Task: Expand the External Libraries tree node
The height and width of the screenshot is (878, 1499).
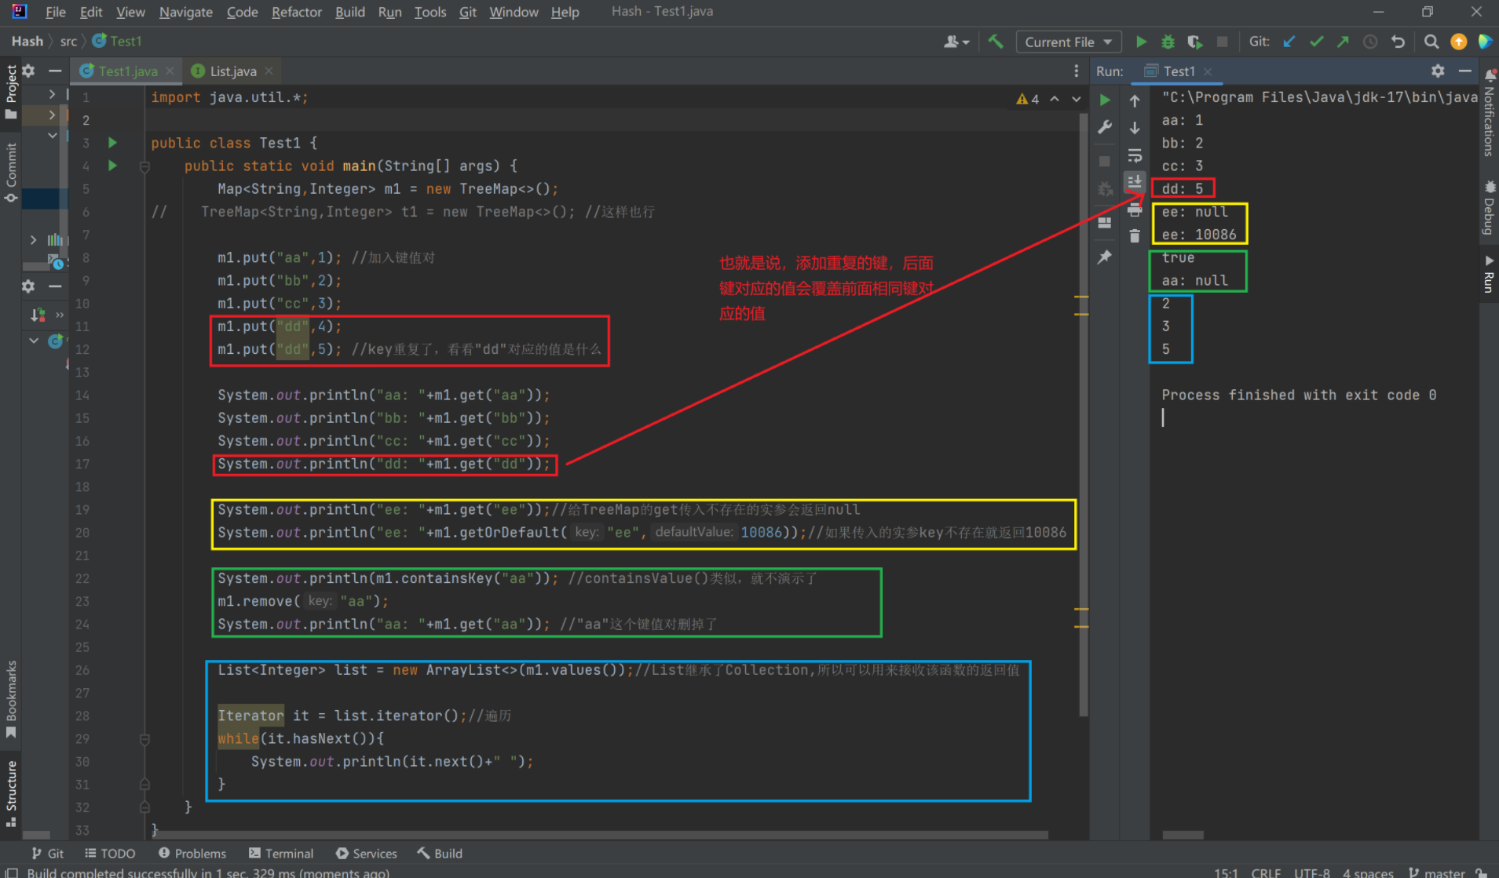Action: tap(33, 239)
